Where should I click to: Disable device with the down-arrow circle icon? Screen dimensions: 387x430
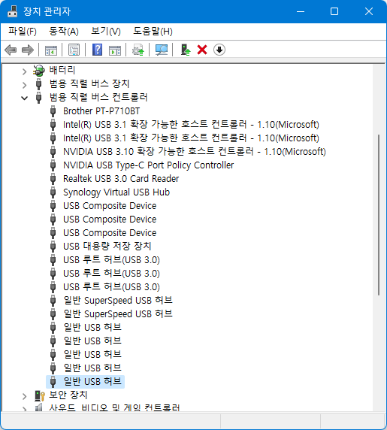tap(219, 50)
